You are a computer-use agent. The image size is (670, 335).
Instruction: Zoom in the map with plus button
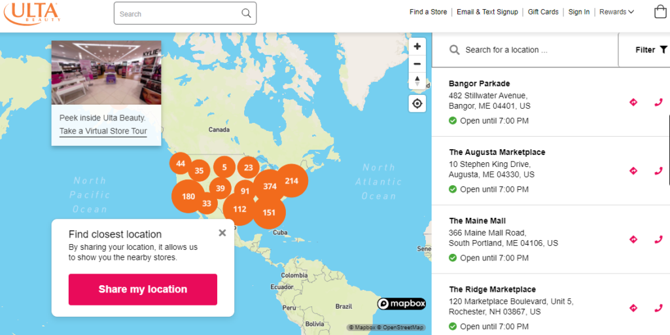[x=417, y=46]
